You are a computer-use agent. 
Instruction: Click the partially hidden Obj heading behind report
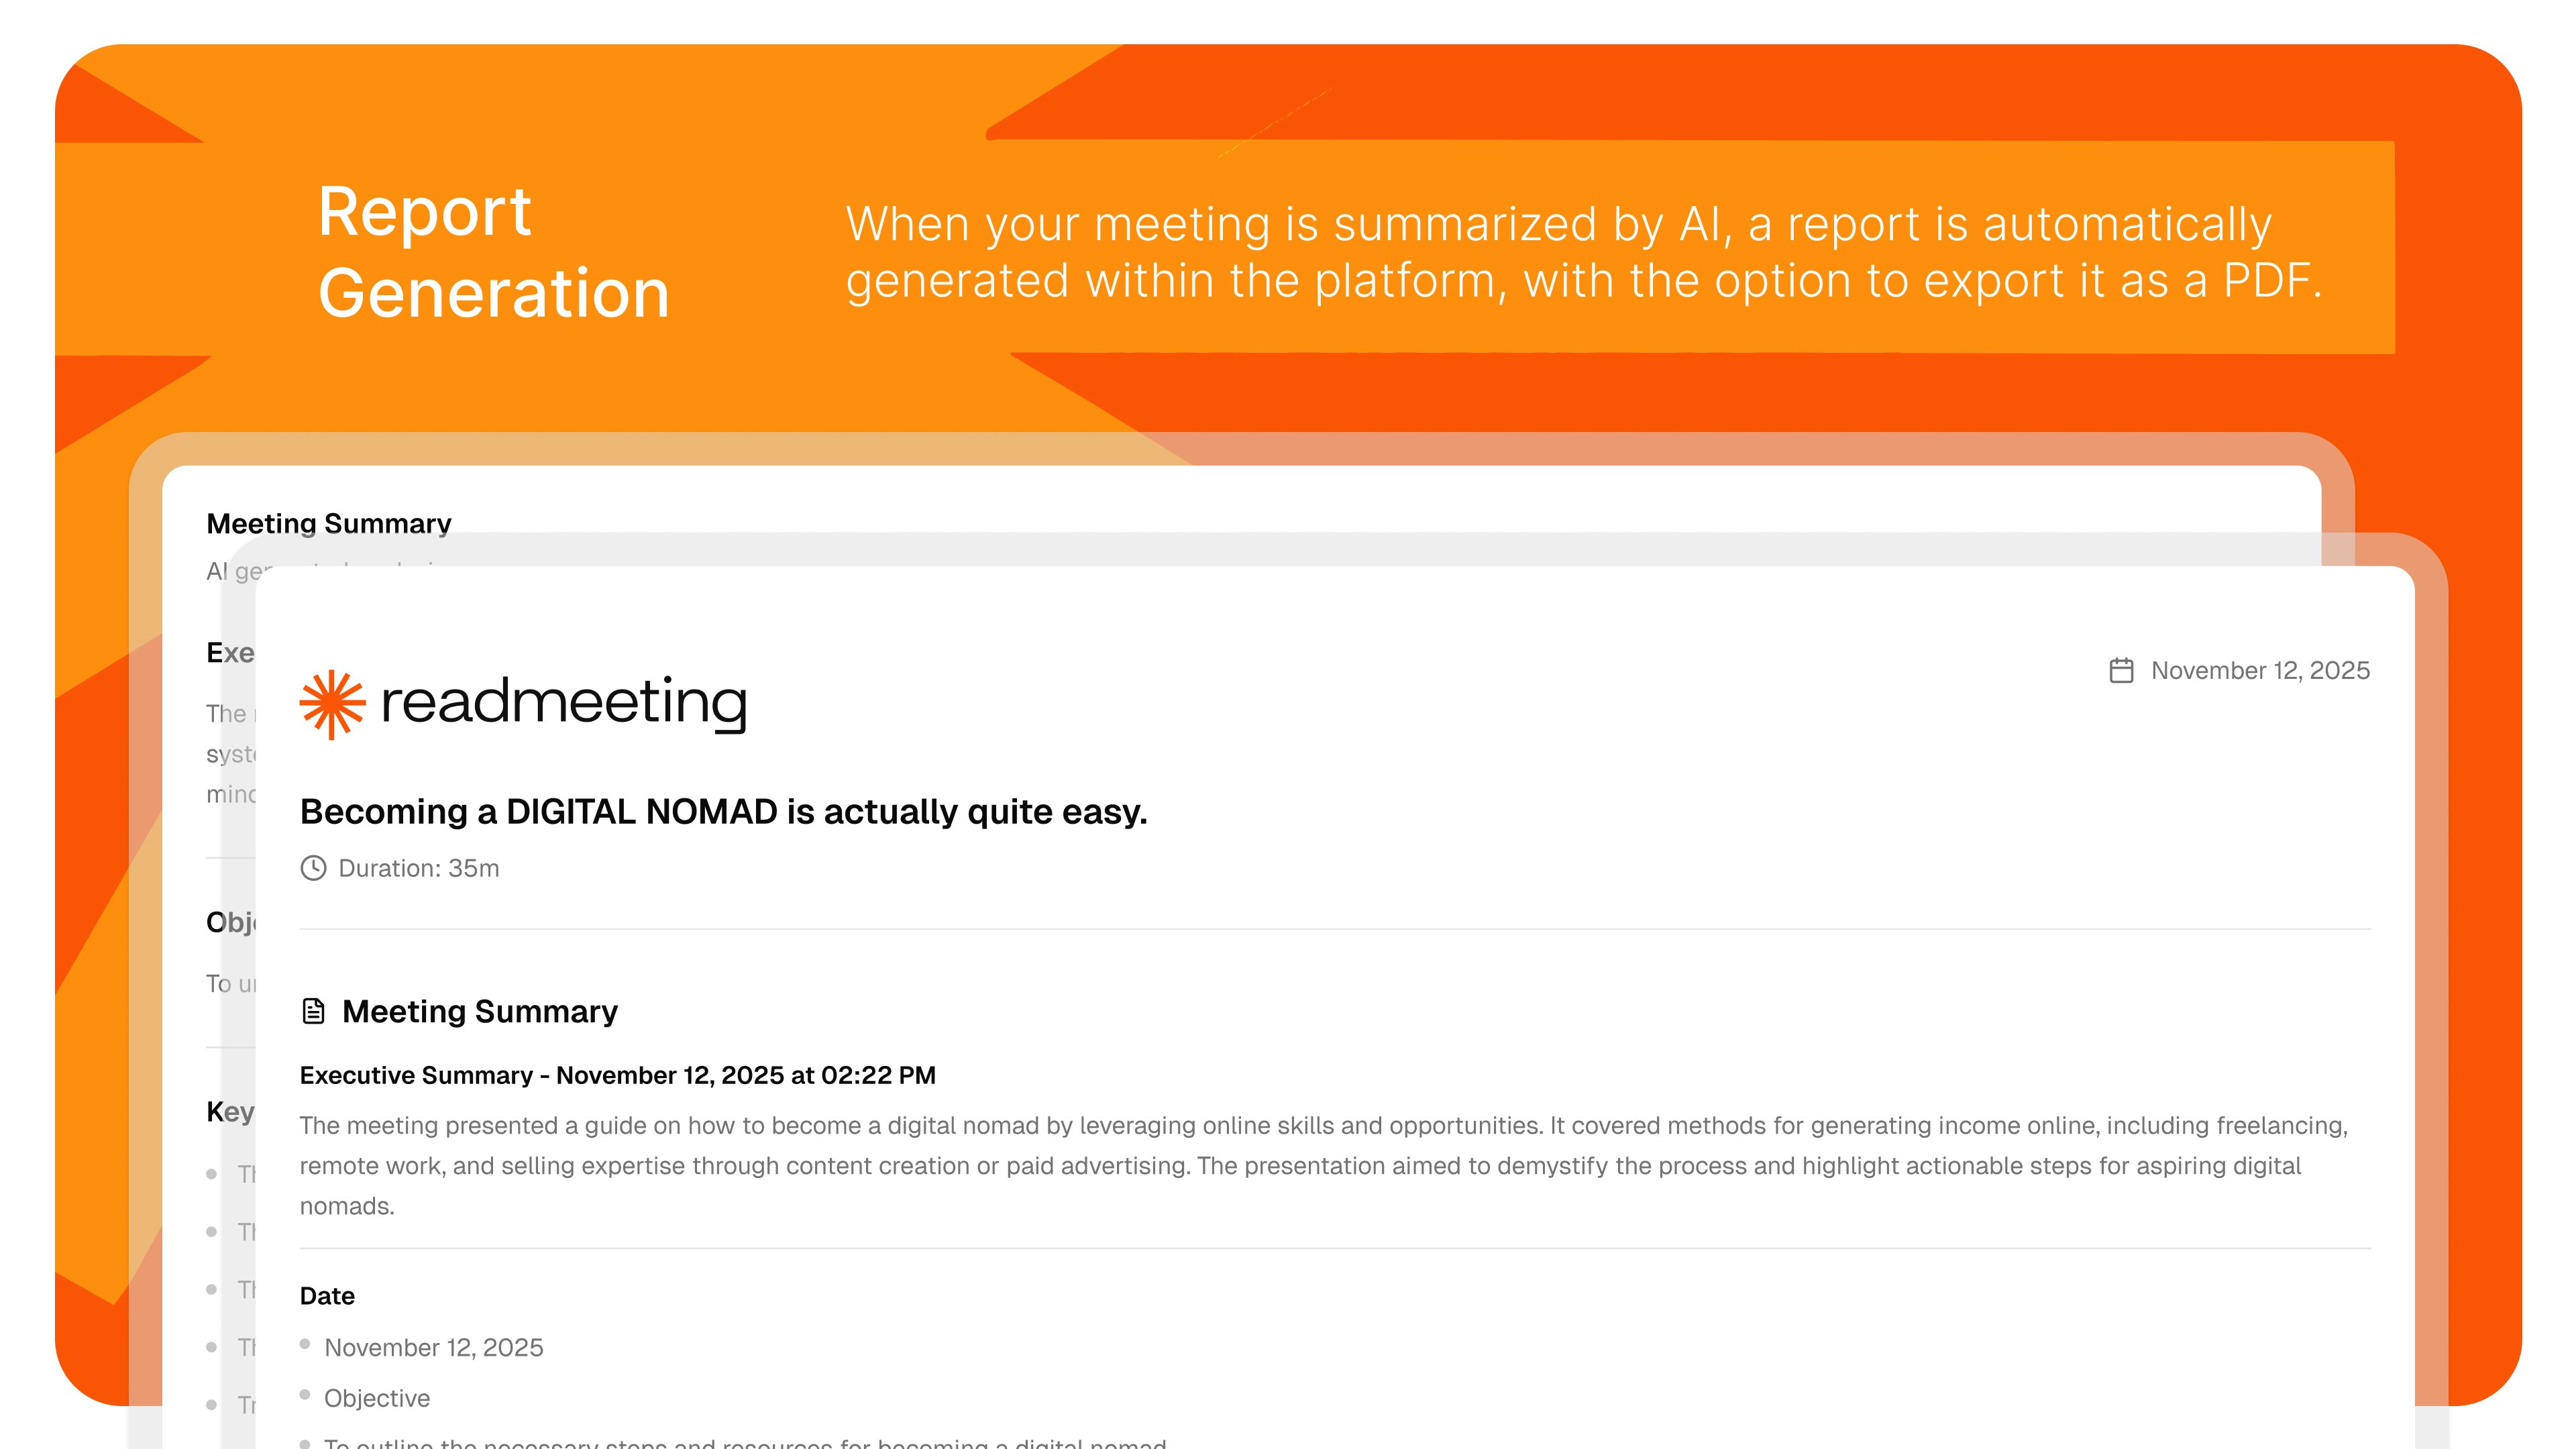[230, 922]
